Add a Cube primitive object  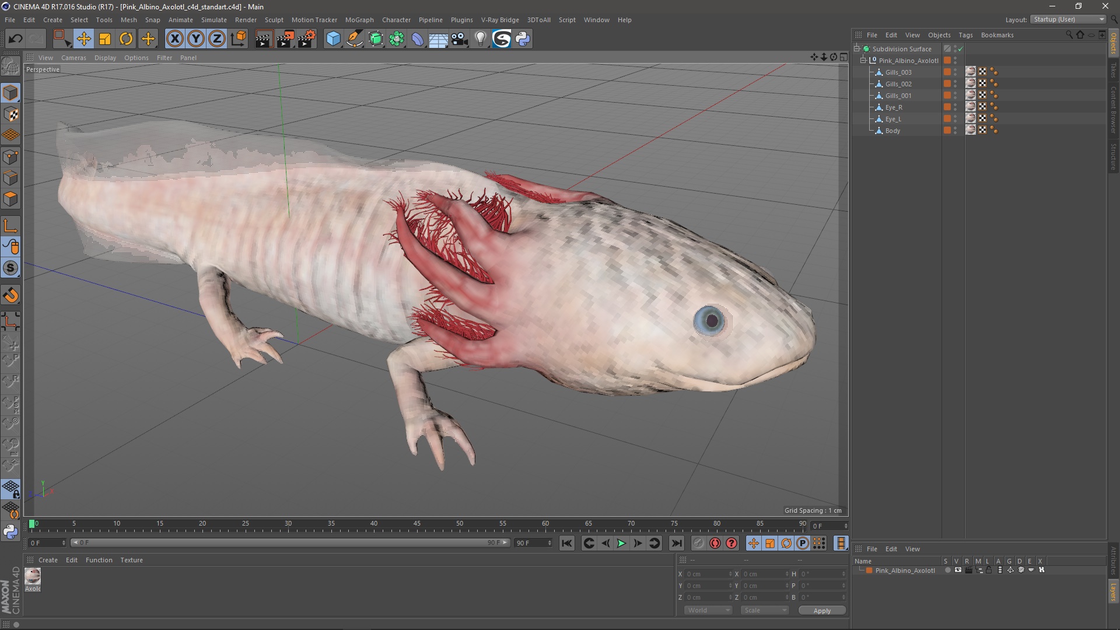333,38
